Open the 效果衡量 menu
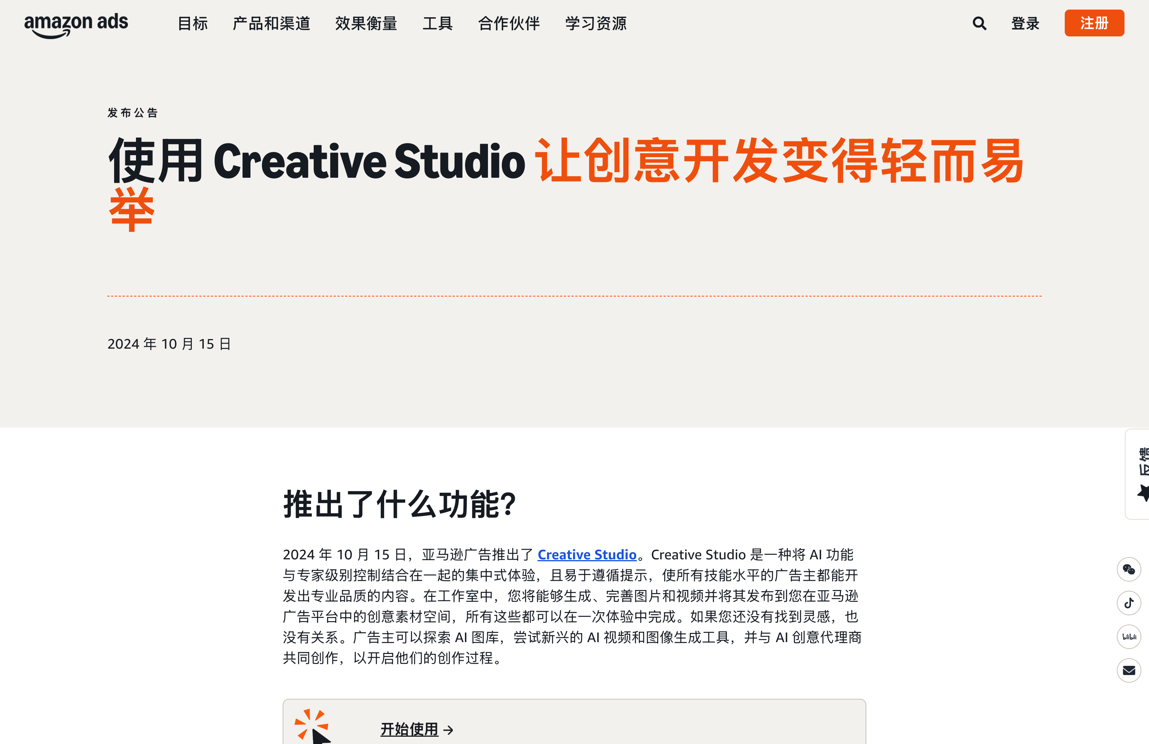Image resolution: width=1149 pixels, height=744 pixels. point(366,23)
